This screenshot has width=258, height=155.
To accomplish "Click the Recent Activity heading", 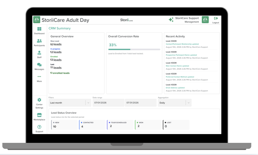I will pos(175,36).
